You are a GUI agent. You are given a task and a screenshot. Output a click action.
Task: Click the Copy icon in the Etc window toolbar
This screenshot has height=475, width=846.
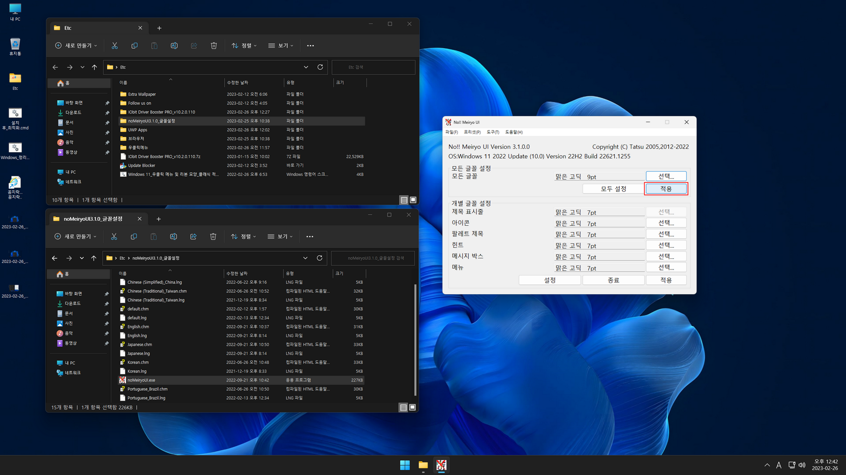tap(134, 46)
